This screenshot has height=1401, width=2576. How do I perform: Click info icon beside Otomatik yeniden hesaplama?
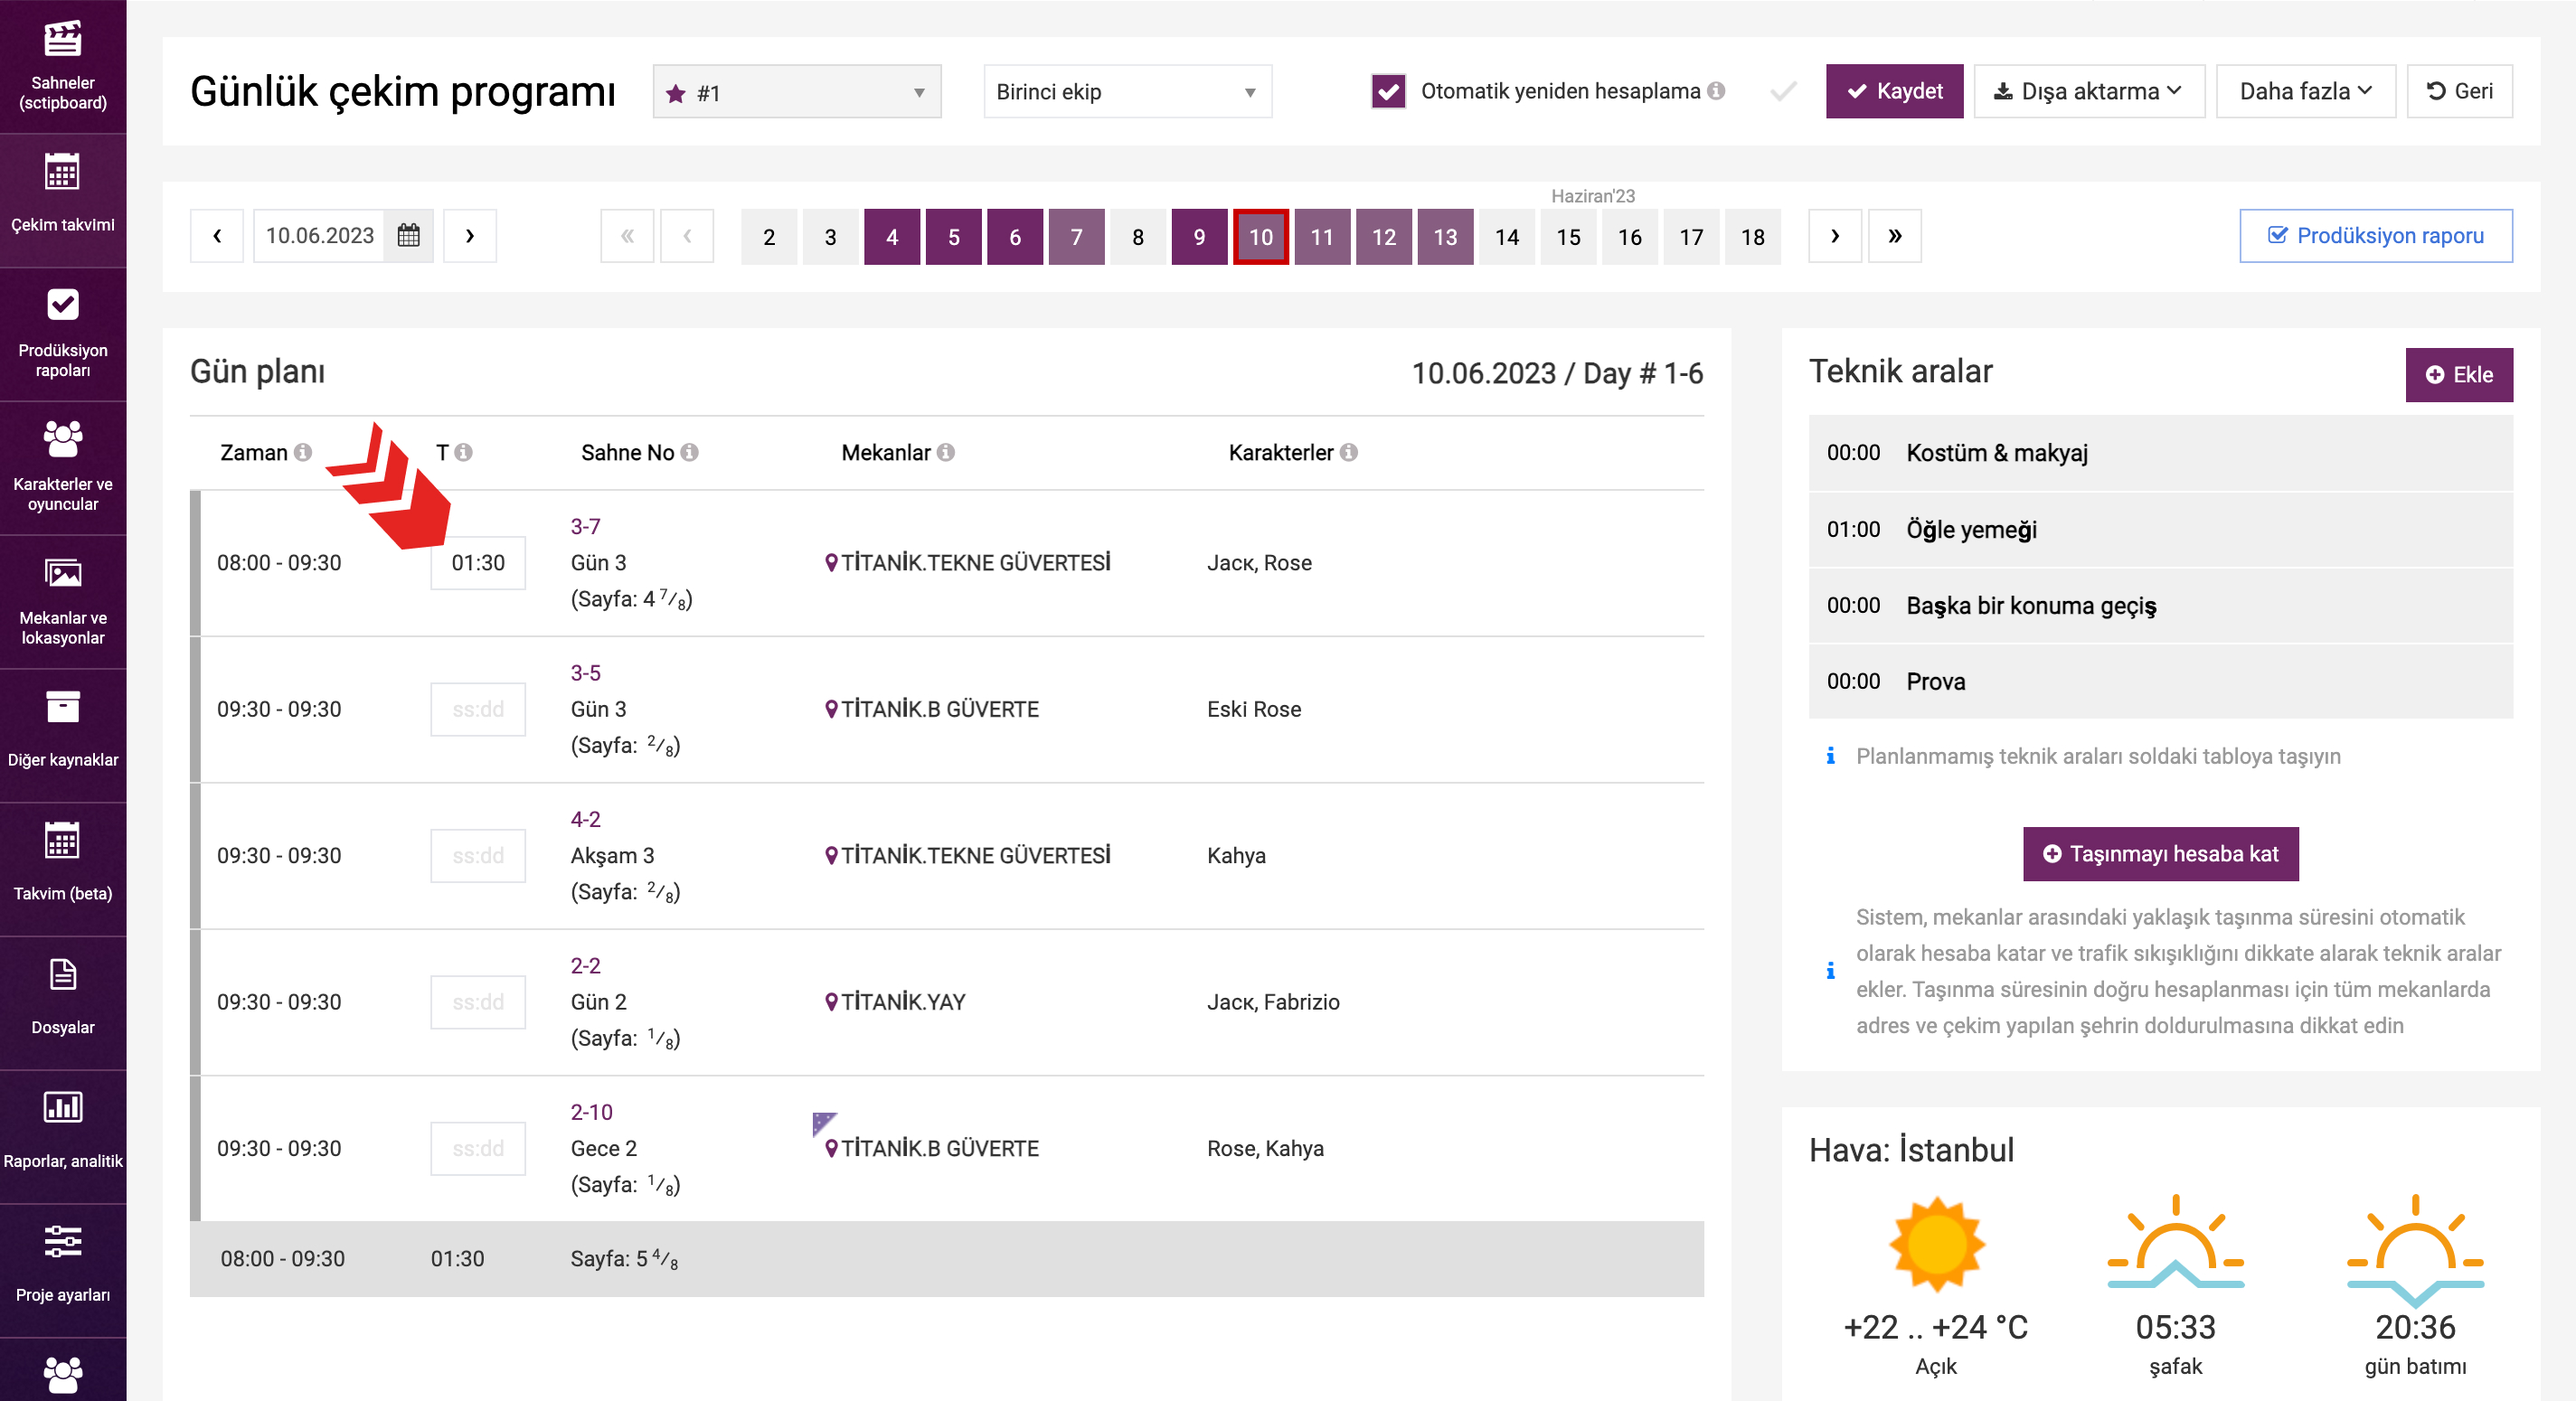[x=1716, y=91]
